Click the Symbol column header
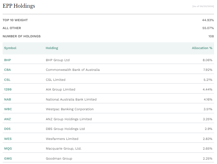This screenshot has width=217, height=164. click(x=10, y=48)
